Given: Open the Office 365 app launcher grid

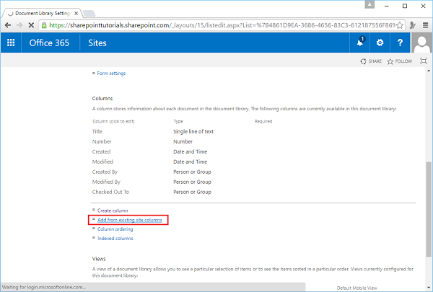Looking at the screenshot, I should [x=11, y=43].
